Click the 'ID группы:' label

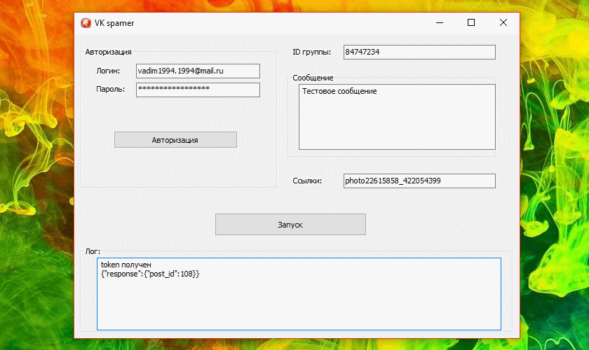click(312, 52)
